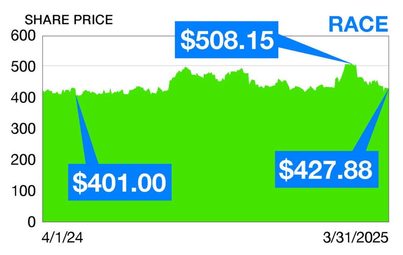The height and width of the screenshot is (255, 403).
Task: Click the blue RACE ticker label
Action: coord(358,24)
